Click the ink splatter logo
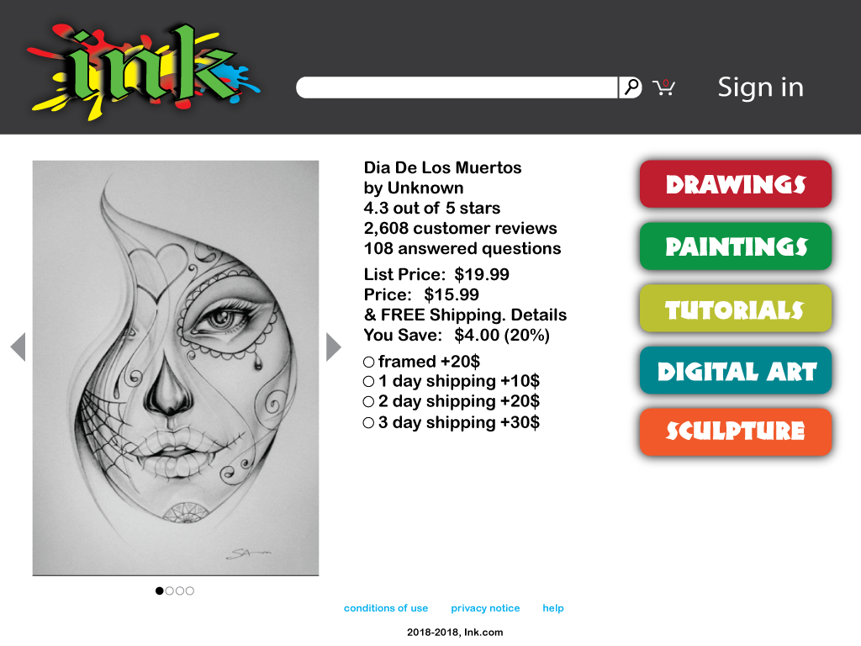Image resolution: width=861 pixels, height=646 pixels. [x=144, y=71]
